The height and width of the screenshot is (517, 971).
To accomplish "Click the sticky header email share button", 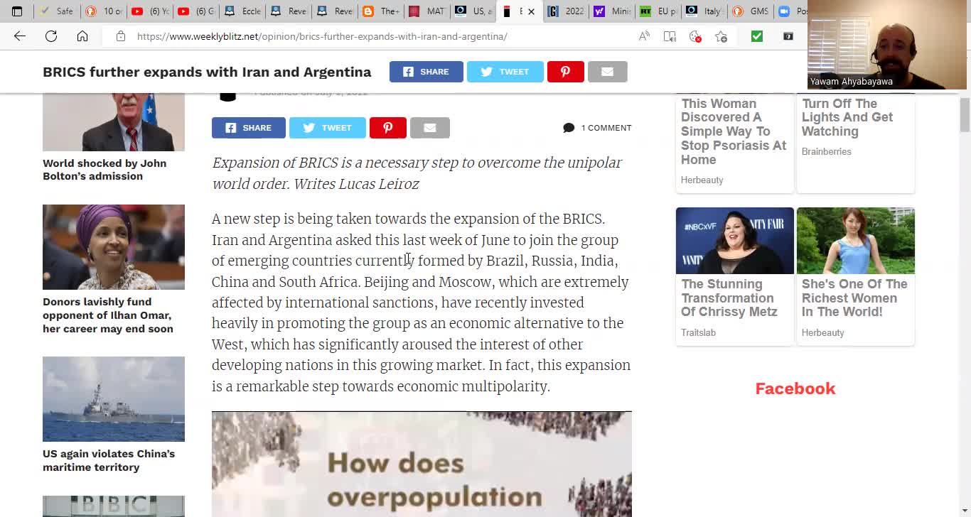I will [608, 72].
